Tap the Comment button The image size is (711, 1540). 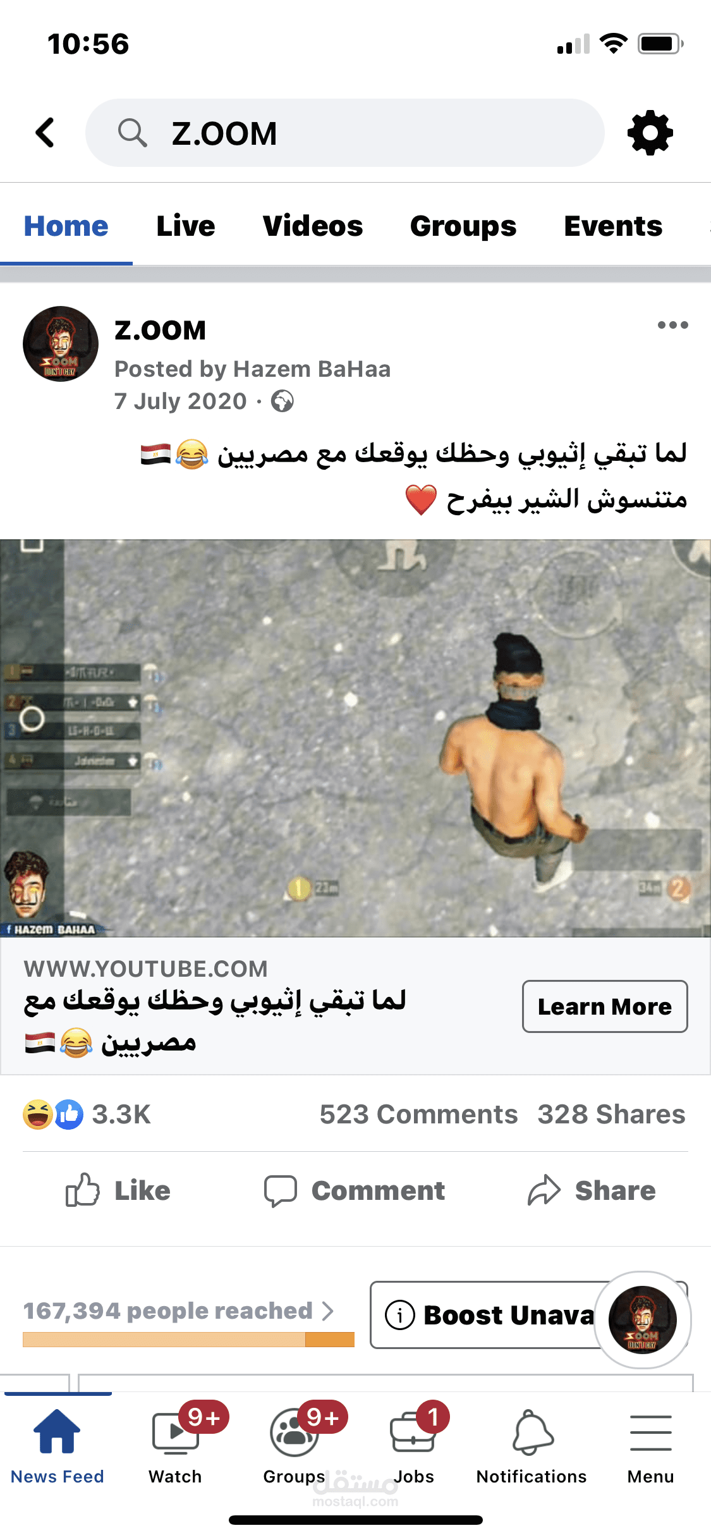[355, 1190]
